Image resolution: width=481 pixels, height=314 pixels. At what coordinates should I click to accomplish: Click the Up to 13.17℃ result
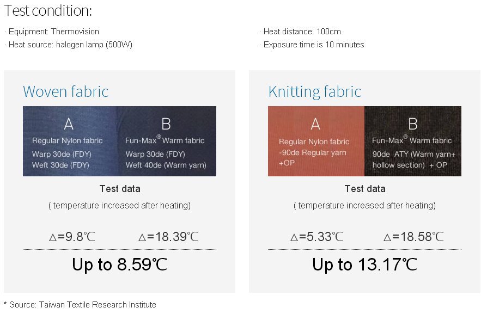click(365, 264)
